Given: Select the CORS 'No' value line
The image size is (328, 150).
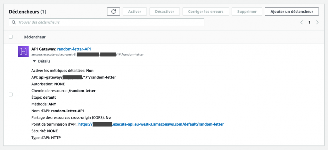Looking at the screenshot, I should (x=71, y=118).
